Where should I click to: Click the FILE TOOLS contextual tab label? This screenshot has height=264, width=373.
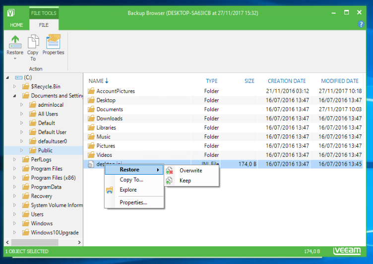point(44,13)
